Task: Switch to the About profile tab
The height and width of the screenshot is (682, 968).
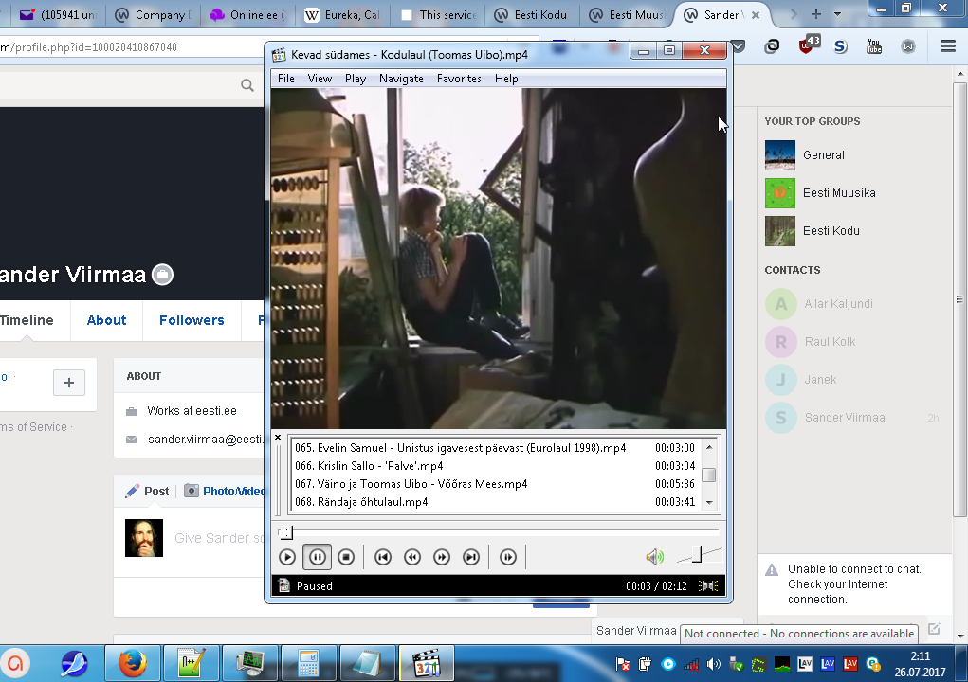Action: (106, 320)
